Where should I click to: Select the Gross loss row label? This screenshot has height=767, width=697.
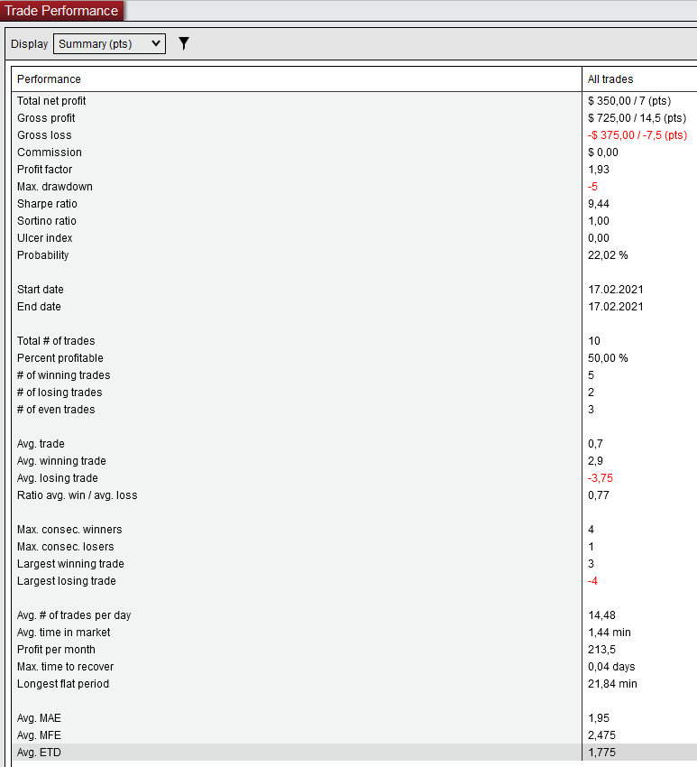click(44, 135)
